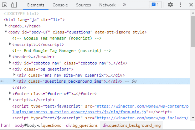
Task: Click the id="cobotop_nav" attribute text
Action: [43, 63]
